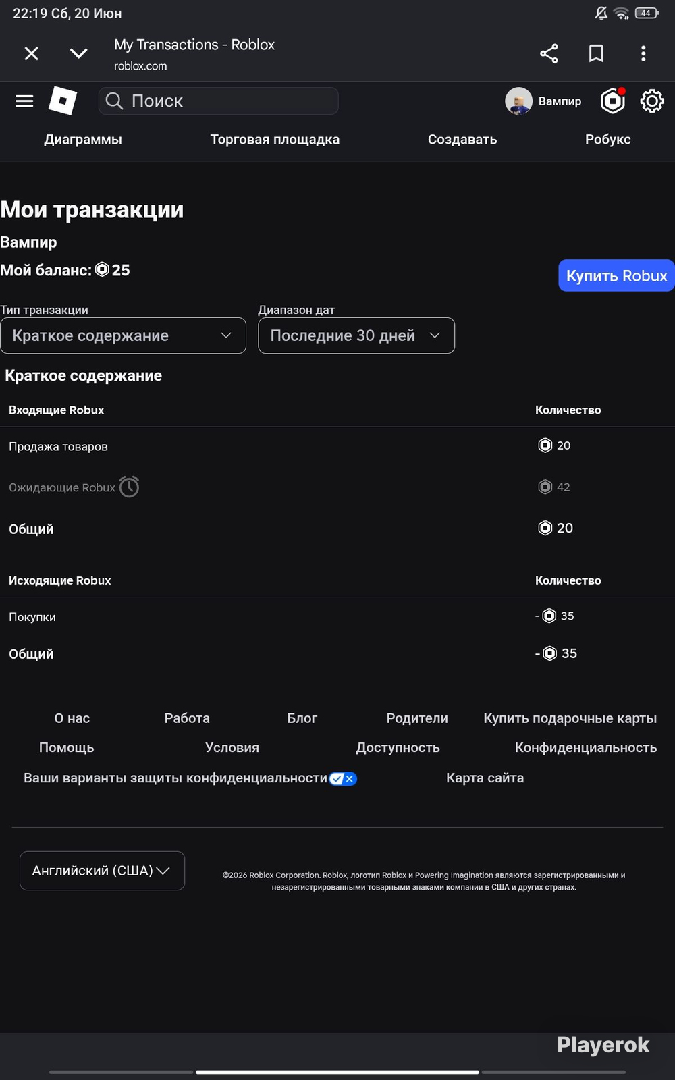Click the magnifier search icon
675x1080 pixels.
[115, 101]
